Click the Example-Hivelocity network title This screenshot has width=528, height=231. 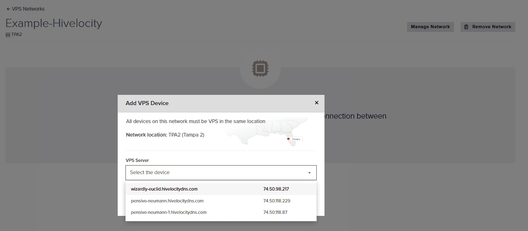pos(54,23)
